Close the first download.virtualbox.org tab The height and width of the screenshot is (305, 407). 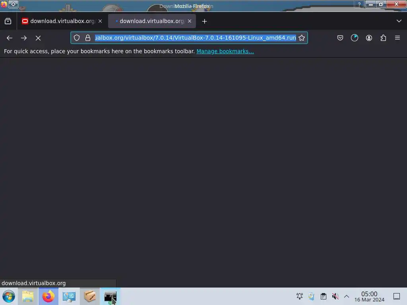pyautogui.click(x=100, y=21)
